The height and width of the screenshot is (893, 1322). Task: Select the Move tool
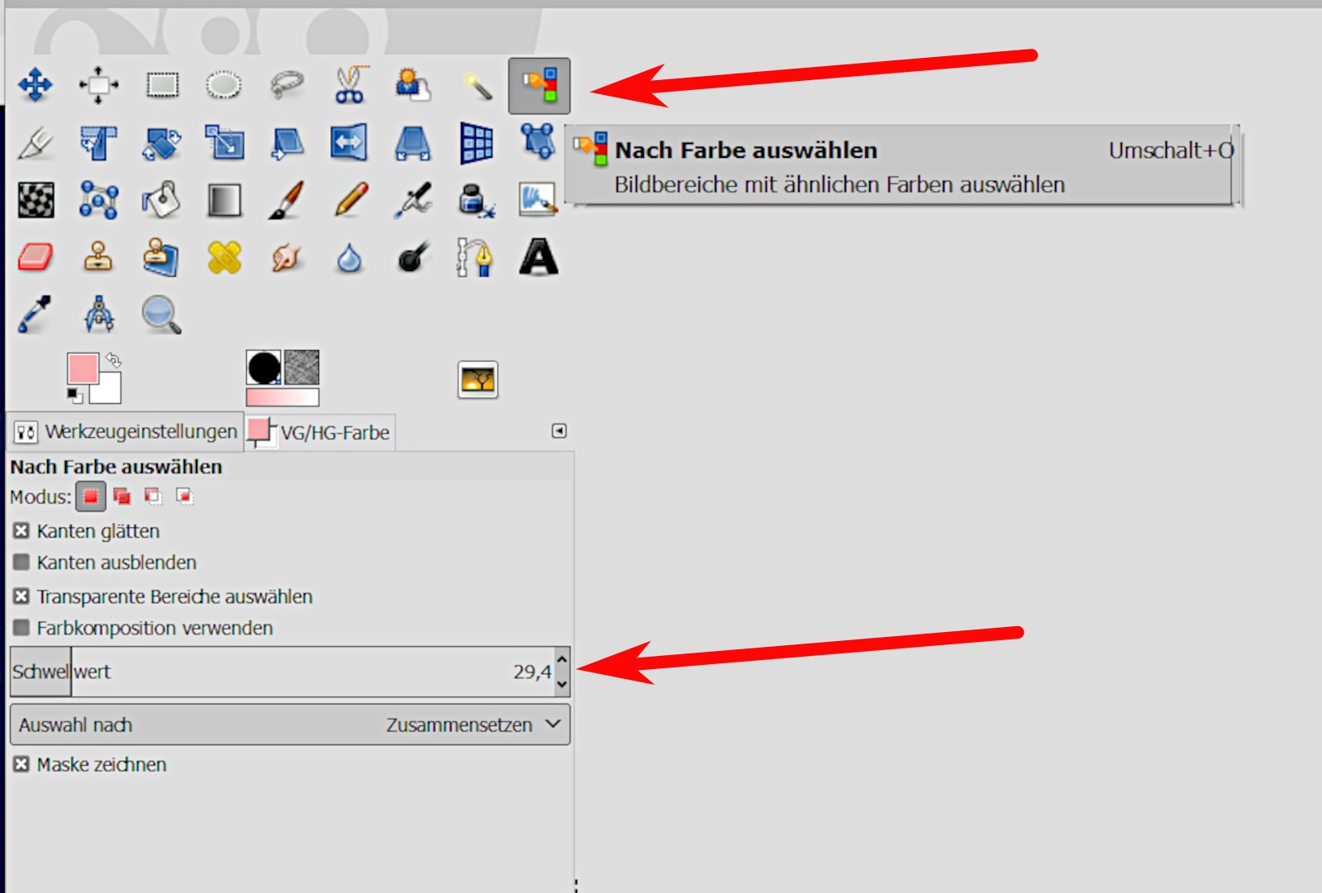[35, 85]
